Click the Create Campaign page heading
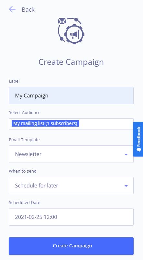 71,62
